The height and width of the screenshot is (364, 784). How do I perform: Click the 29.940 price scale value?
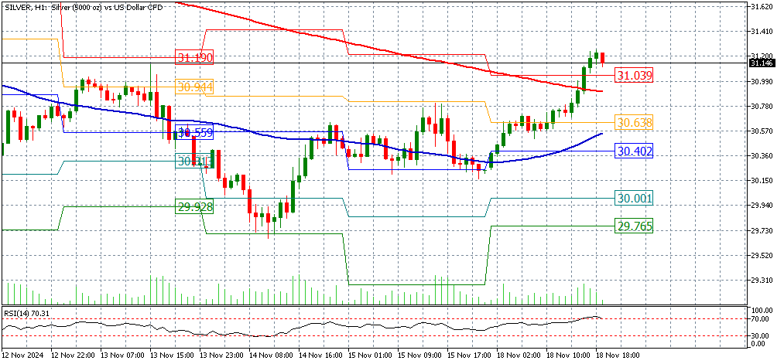(x=762, y=206)
